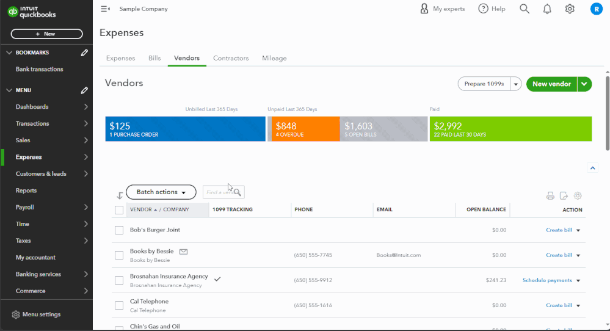Open the Bob's Burger Joint vendor row
Screen dimensions: 610x331
click(x=155, y=230)
